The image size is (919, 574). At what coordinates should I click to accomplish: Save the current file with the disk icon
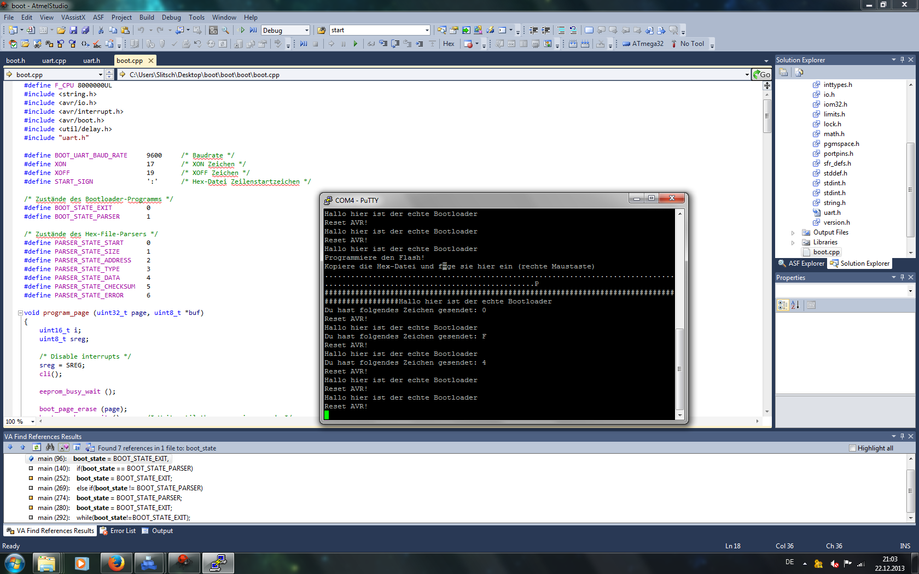[x=73, y=30]
